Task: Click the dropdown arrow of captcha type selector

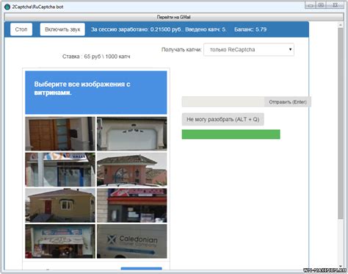Action: [290, 49]
